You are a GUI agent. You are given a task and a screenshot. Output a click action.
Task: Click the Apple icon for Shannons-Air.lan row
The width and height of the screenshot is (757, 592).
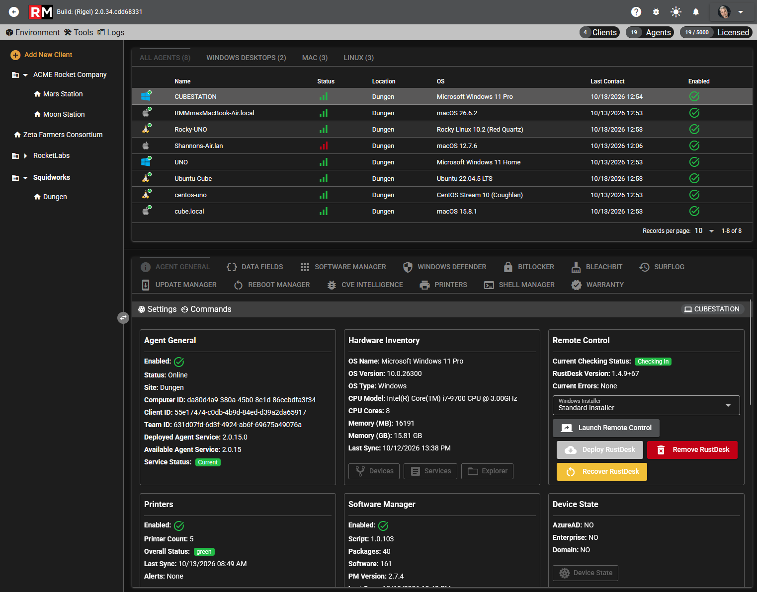click(x=146, y=146)
